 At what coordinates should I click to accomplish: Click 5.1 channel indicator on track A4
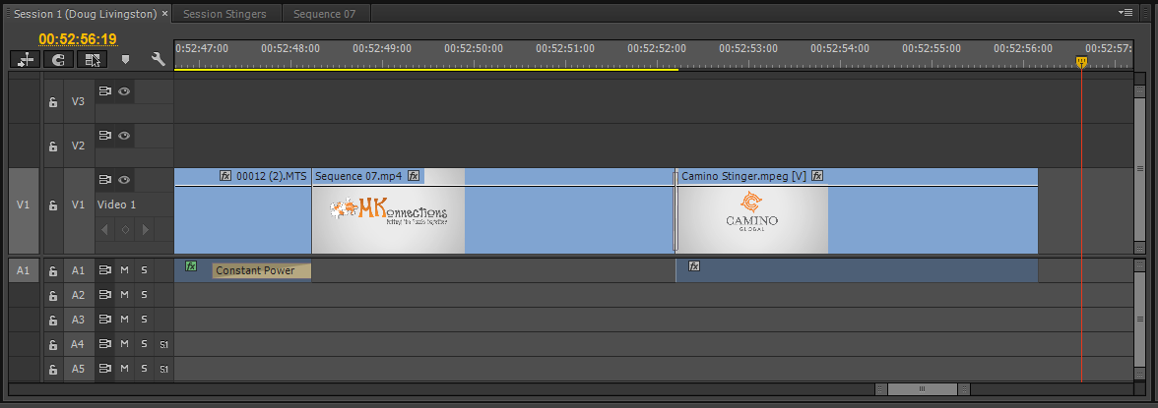[x=163, y=344]
